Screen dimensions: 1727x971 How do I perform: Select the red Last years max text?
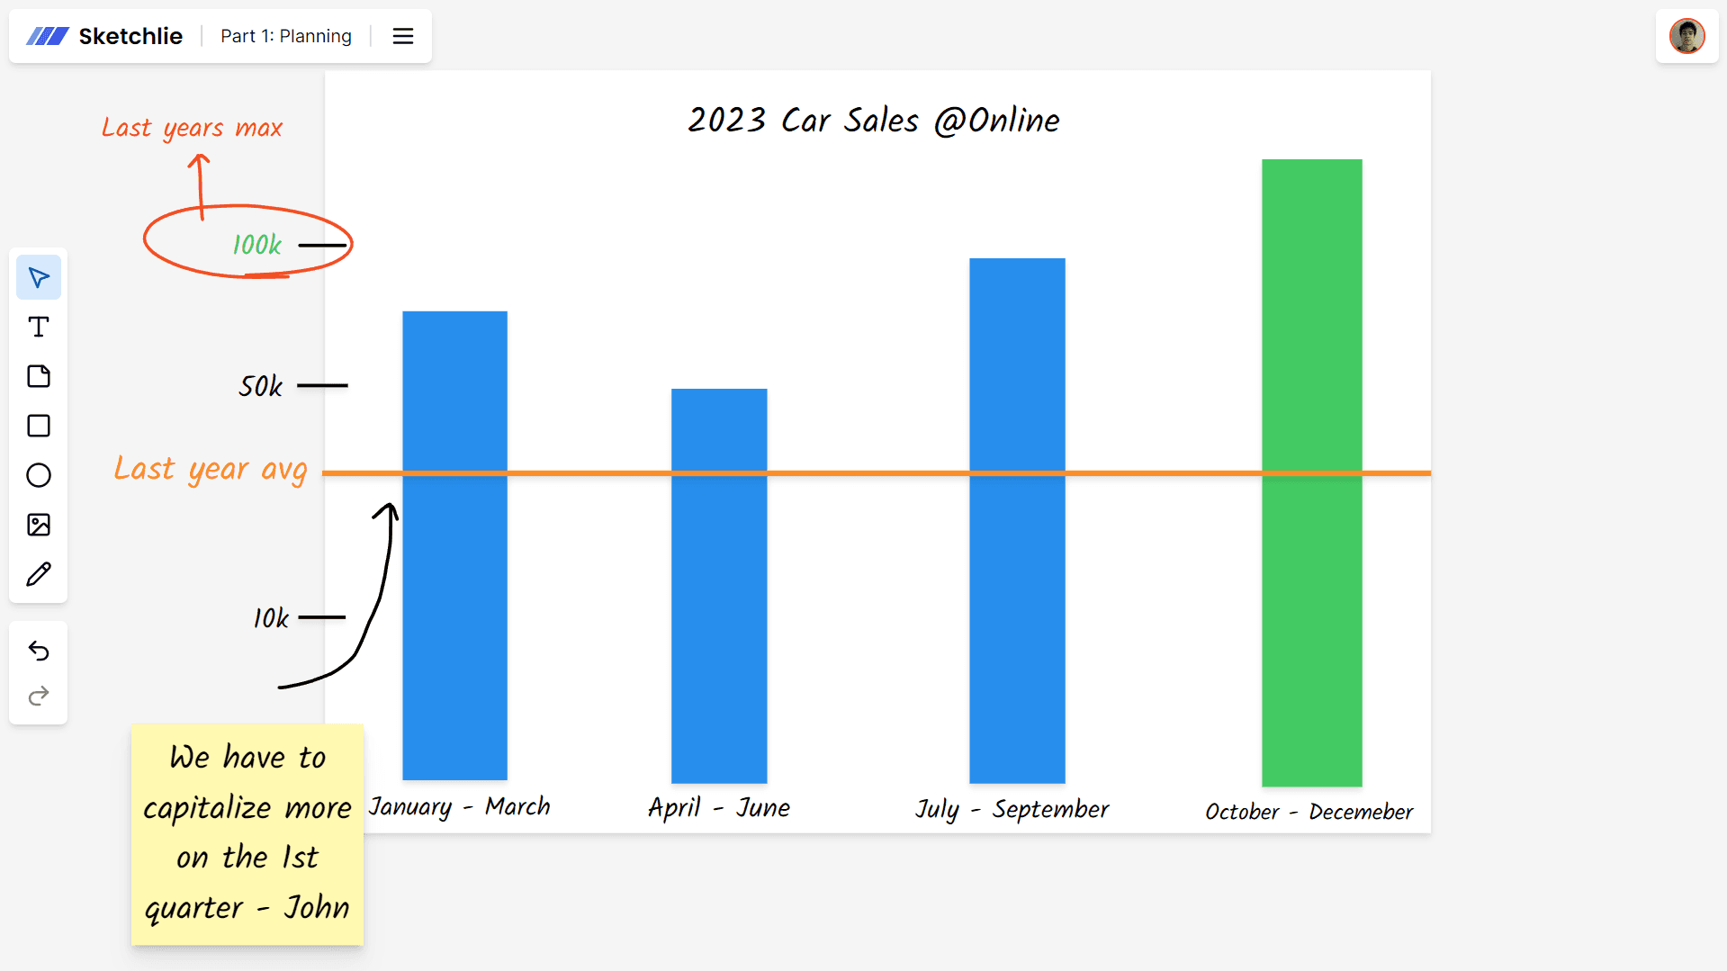click(192, 128)
